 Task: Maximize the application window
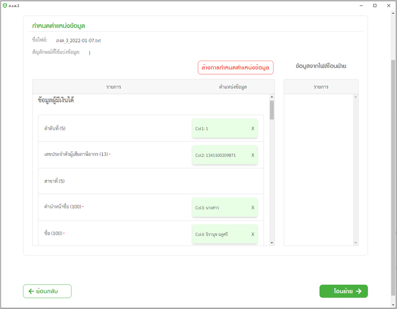click(375, 5)
